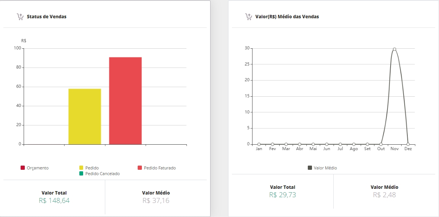Click the Jun data point on line chart
The image size is (439, 217).
click(x=327, y=144)
